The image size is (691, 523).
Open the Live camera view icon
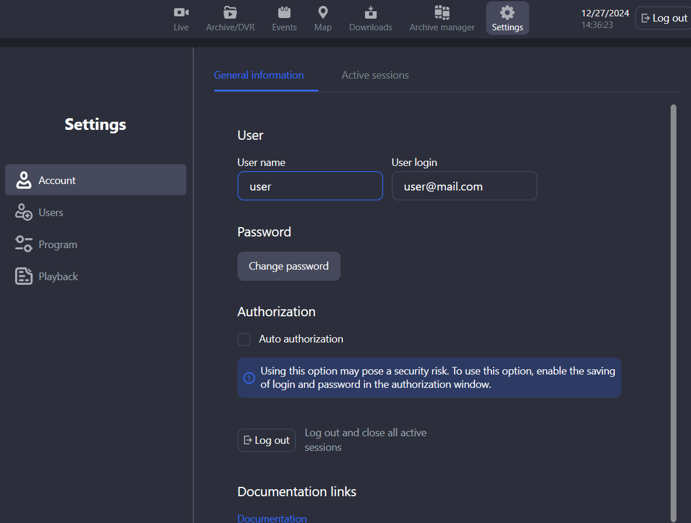coord(181,12)
